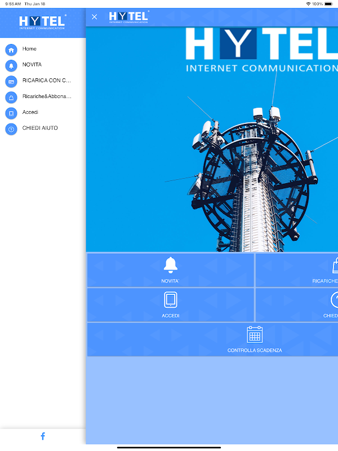Close the side menu with the X icon
The height and width of the screenshot is (451, 338).
click(x=94, y=17)
